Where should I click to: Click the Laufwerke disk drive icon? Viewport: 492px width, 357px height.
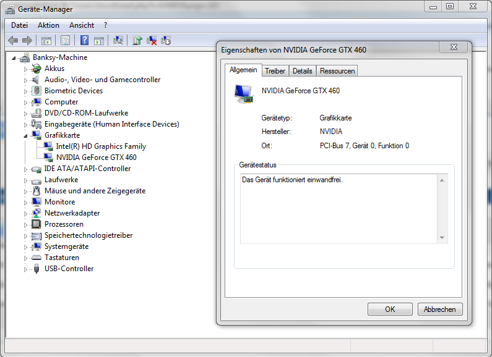[37, 180]
